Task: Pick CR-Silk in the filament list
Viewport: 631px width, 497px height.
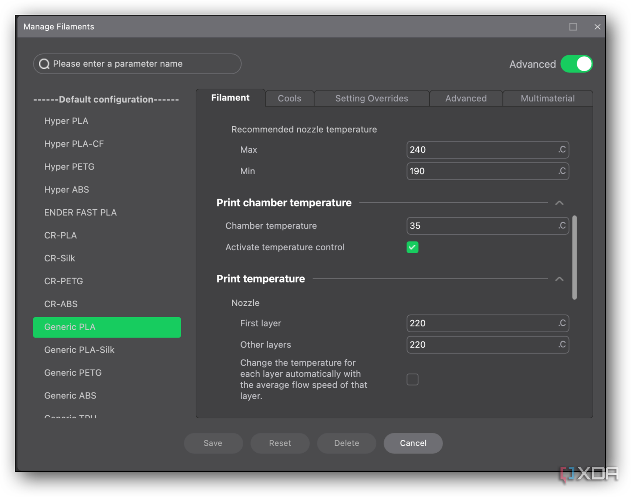Action: click(x=107, y=258)
